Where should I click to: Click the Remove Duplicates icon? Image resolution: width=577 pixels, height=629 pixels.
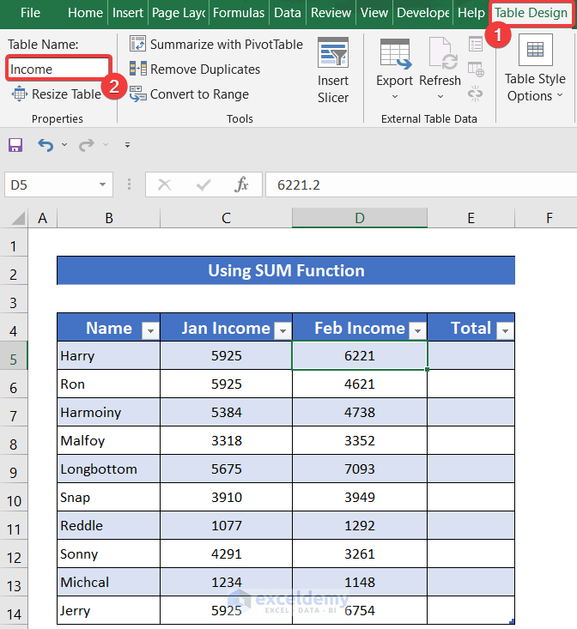pyautogui.click(x=137, y=69)
